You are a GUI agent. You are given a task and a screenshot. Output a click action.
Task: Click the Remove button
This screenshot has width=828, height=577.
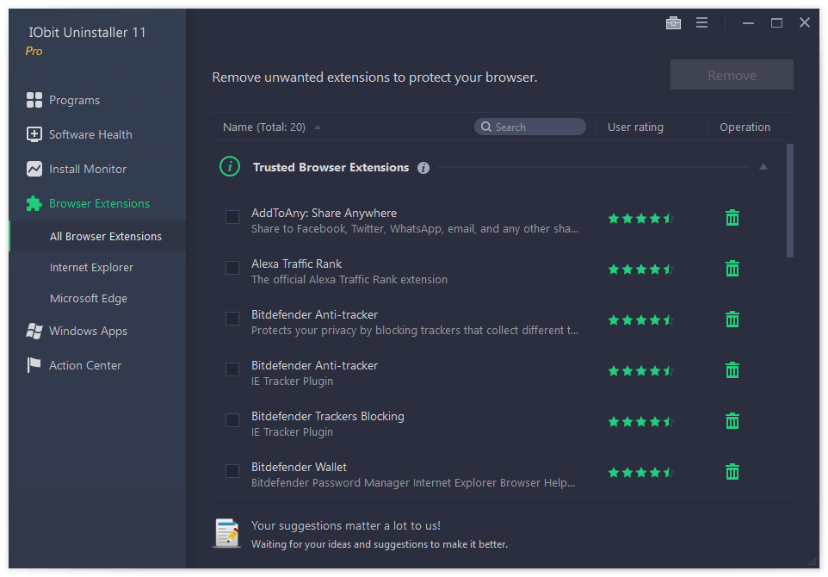click(731, 74)
